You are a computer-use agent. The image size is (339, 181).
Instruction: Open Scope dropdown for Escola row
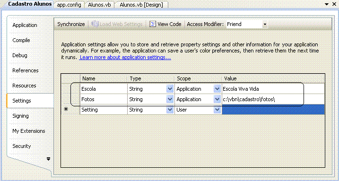217,89
